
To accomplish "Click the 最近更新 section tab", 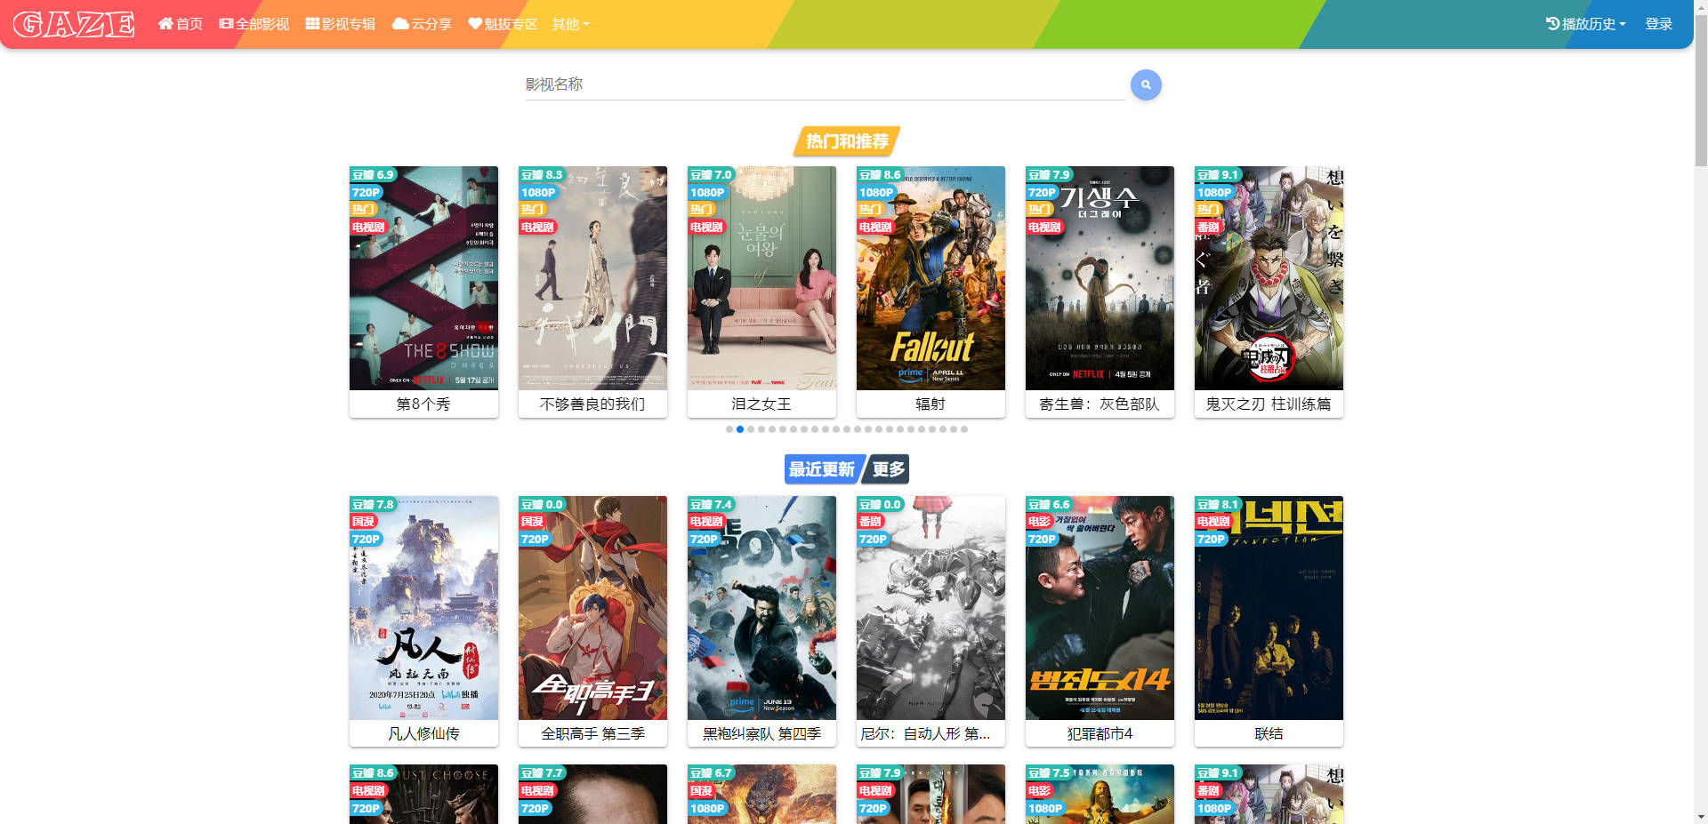I will [821, 469].
